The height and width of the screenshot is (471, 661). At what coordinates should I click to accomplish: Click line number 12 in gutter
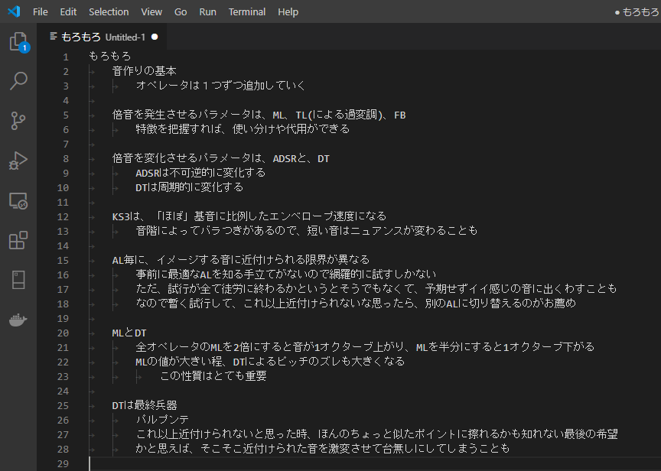[x=63, y=217]
